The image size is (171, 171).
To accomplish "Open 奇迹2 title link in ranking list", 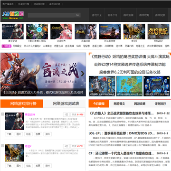I will [28, 146].
